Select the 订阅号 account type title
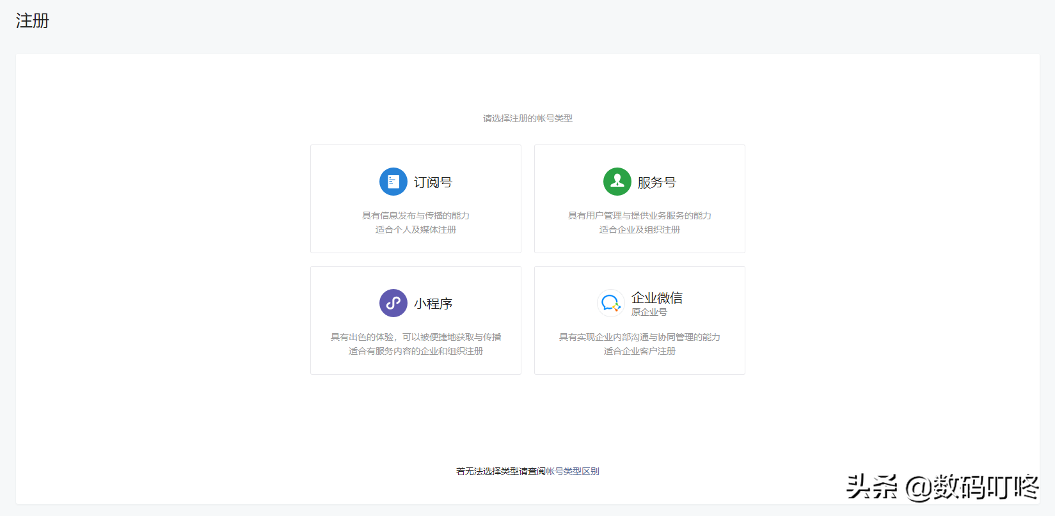 [433, 182]
